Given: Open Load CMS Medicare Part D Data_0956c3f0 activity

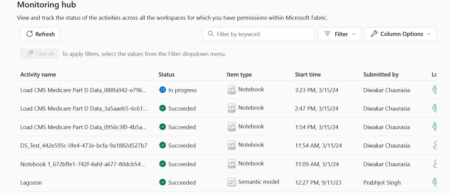Looking at the screenshot, I should (x=83, y=127).
